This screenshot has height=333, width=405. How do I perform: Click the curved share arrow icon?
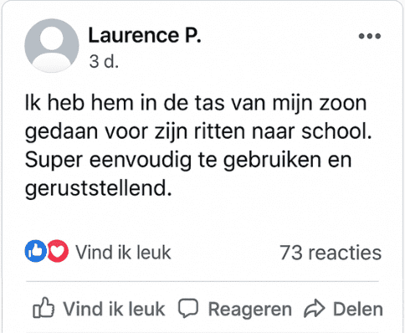(x=315, y=308)
